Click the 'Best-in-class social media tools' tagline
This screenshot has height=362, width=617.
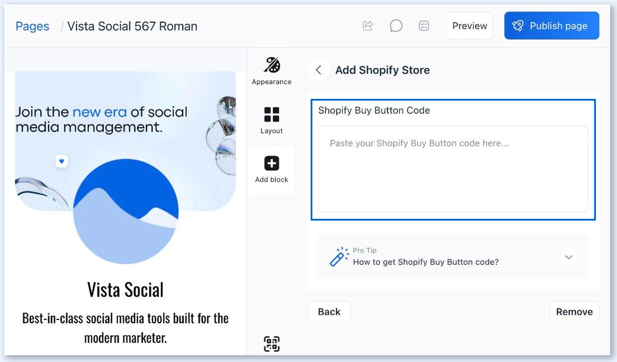pos(125,328)
